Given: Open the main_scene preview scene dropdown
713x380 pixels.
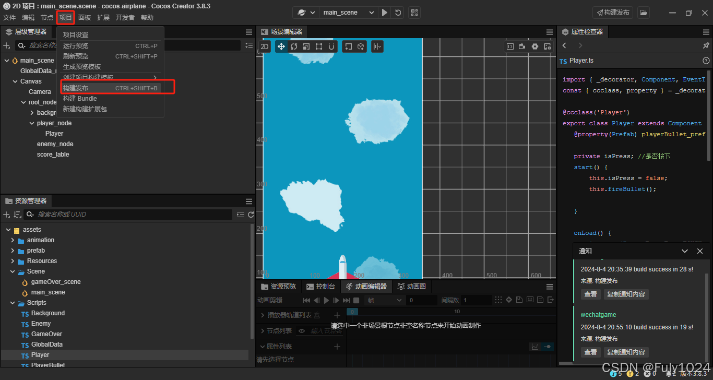Looking at the screenshot, I should tap(348, 13).
